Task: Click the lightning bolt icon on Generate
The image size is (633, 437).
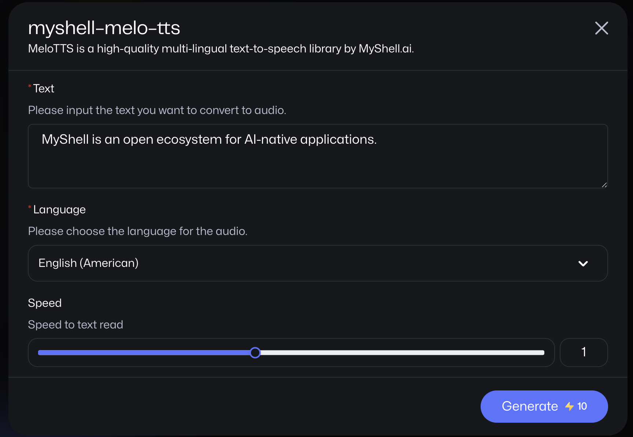Action: click(569, 406)
